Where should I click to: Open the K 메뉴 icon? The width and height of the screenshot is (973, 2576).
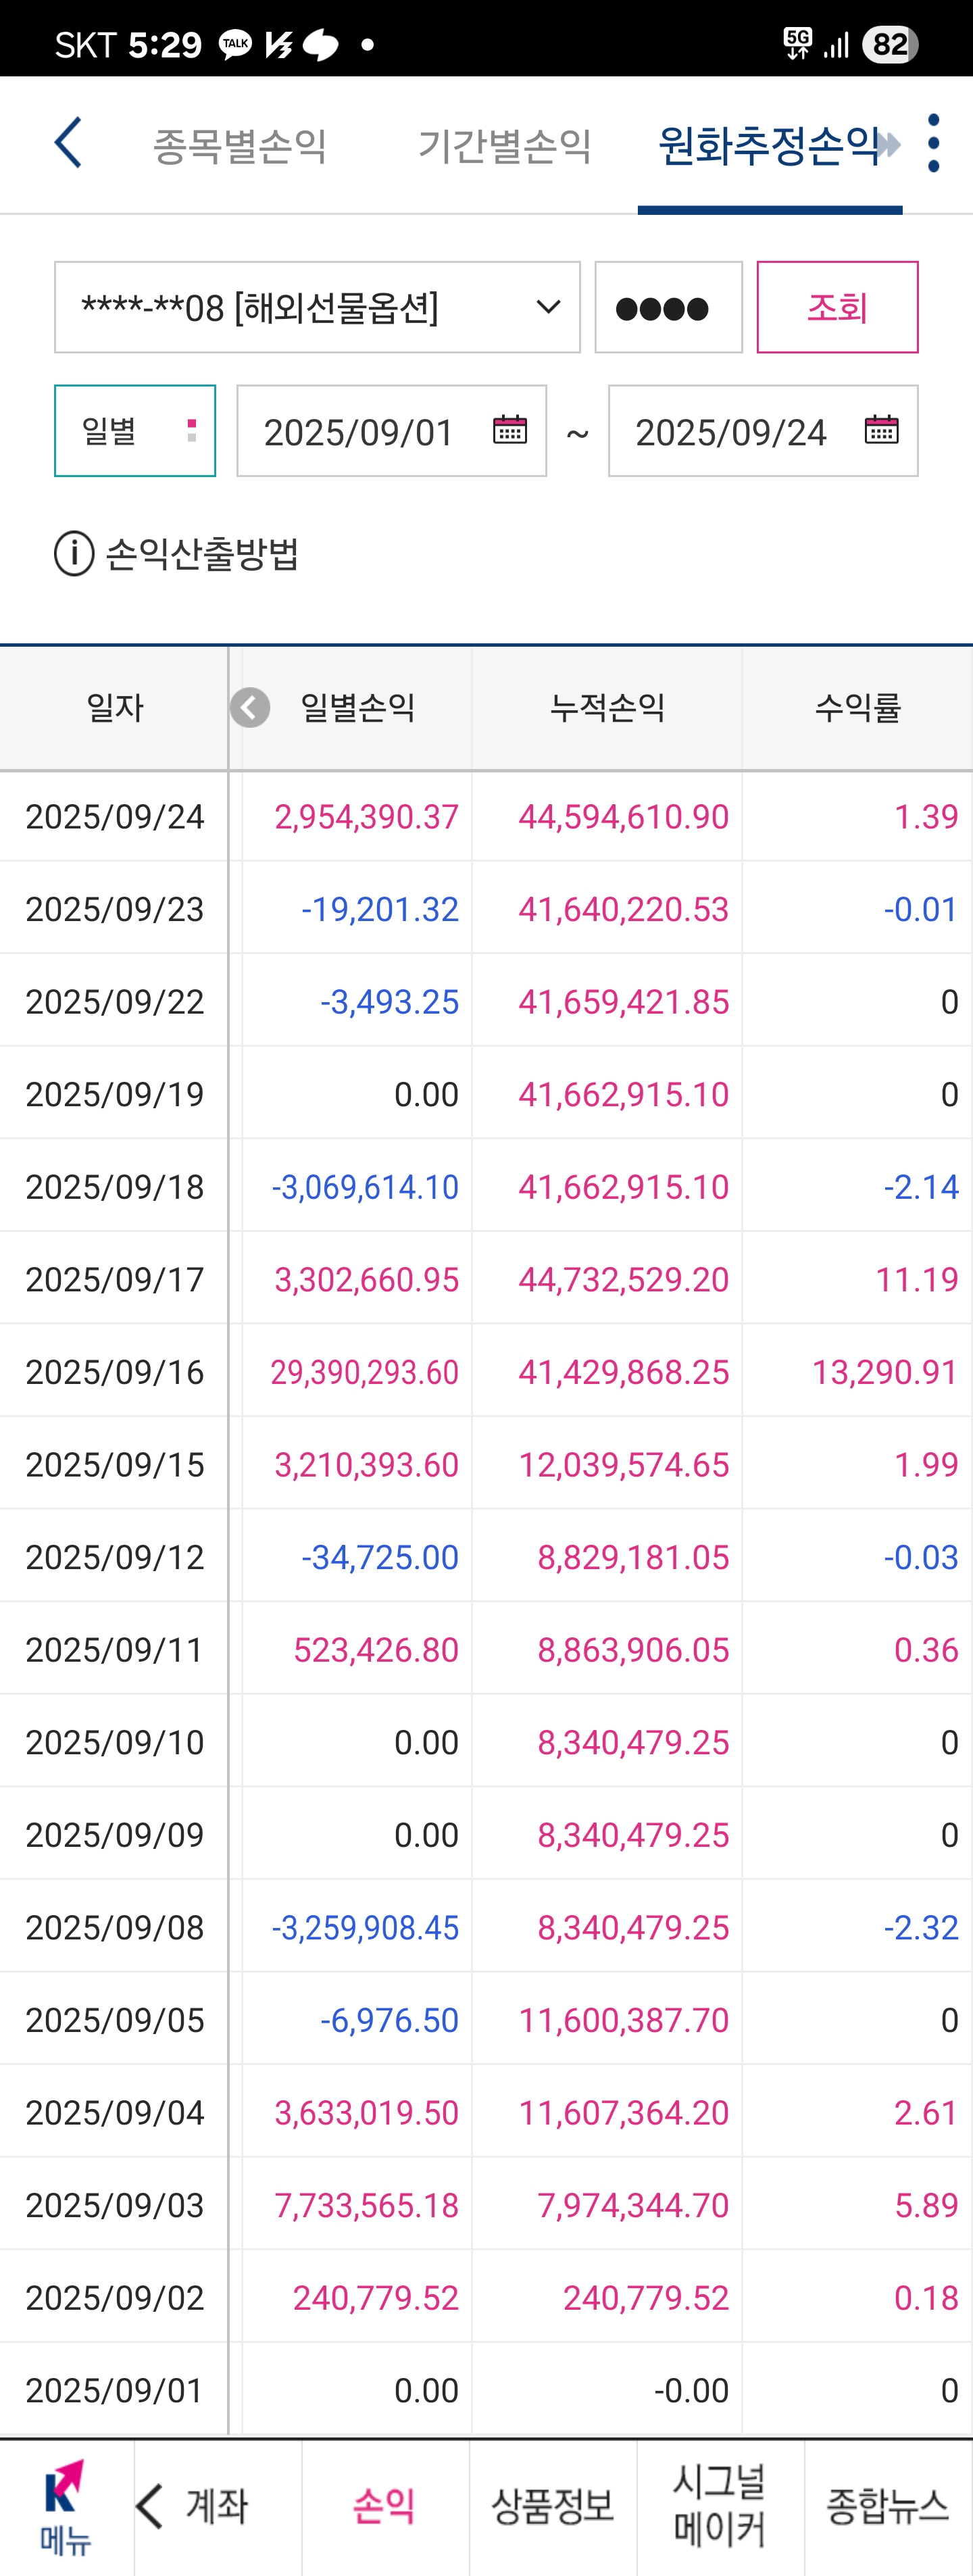click(x=65, y=2507)
